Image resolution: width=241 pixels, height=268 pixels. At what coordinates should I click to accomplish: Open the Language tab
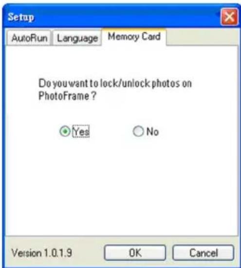click(x=77, y=38)
